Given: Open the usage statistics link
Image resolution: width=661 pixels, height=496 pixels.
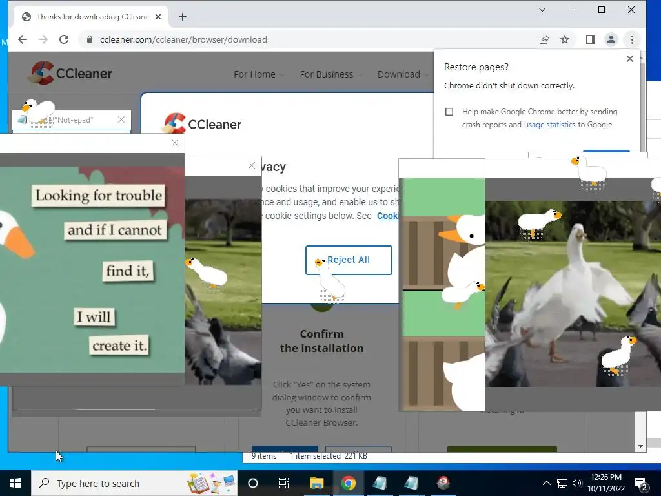Looking at the screenshot, I should point(549,125).
